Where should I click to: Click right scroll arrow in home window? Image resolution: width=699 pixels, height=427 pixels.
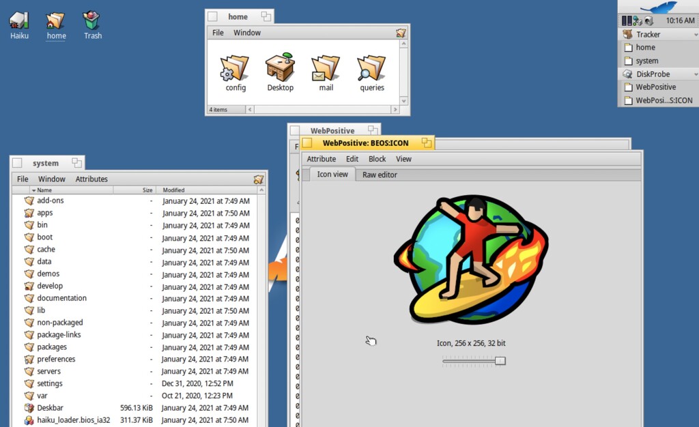click(395, 109)
